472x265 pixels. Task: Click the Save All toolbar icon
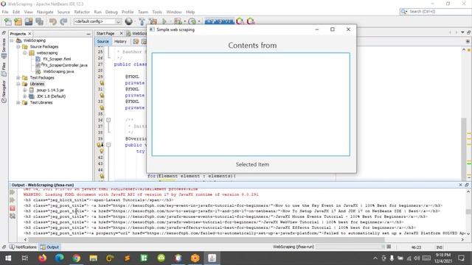click(x=39, y=21)
